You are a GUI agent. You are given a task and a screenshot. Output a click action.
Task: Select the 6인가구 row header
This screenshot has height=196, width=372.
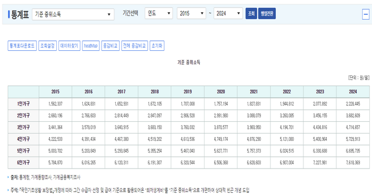point(23,163)
